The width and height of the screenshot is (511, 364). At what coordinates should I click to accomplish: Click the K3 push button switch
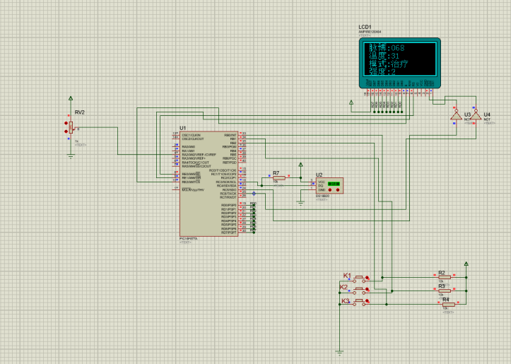click(360, 302)
